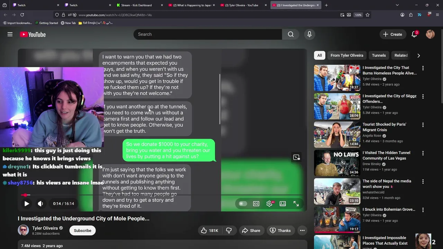Enter fullscreen mode
The width and height of the screenshot is (443, 249).
(x=296, y=204)
